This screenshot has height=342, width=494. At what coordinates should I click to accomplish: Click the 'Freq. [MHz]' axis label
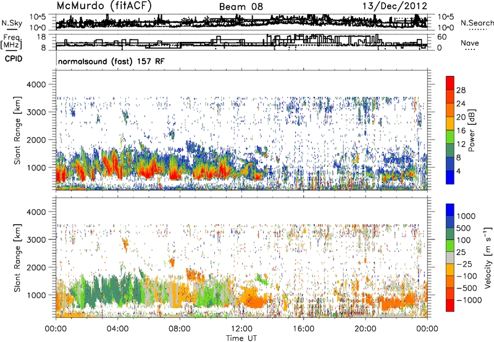pyautogui.click(x=11, y=41)
